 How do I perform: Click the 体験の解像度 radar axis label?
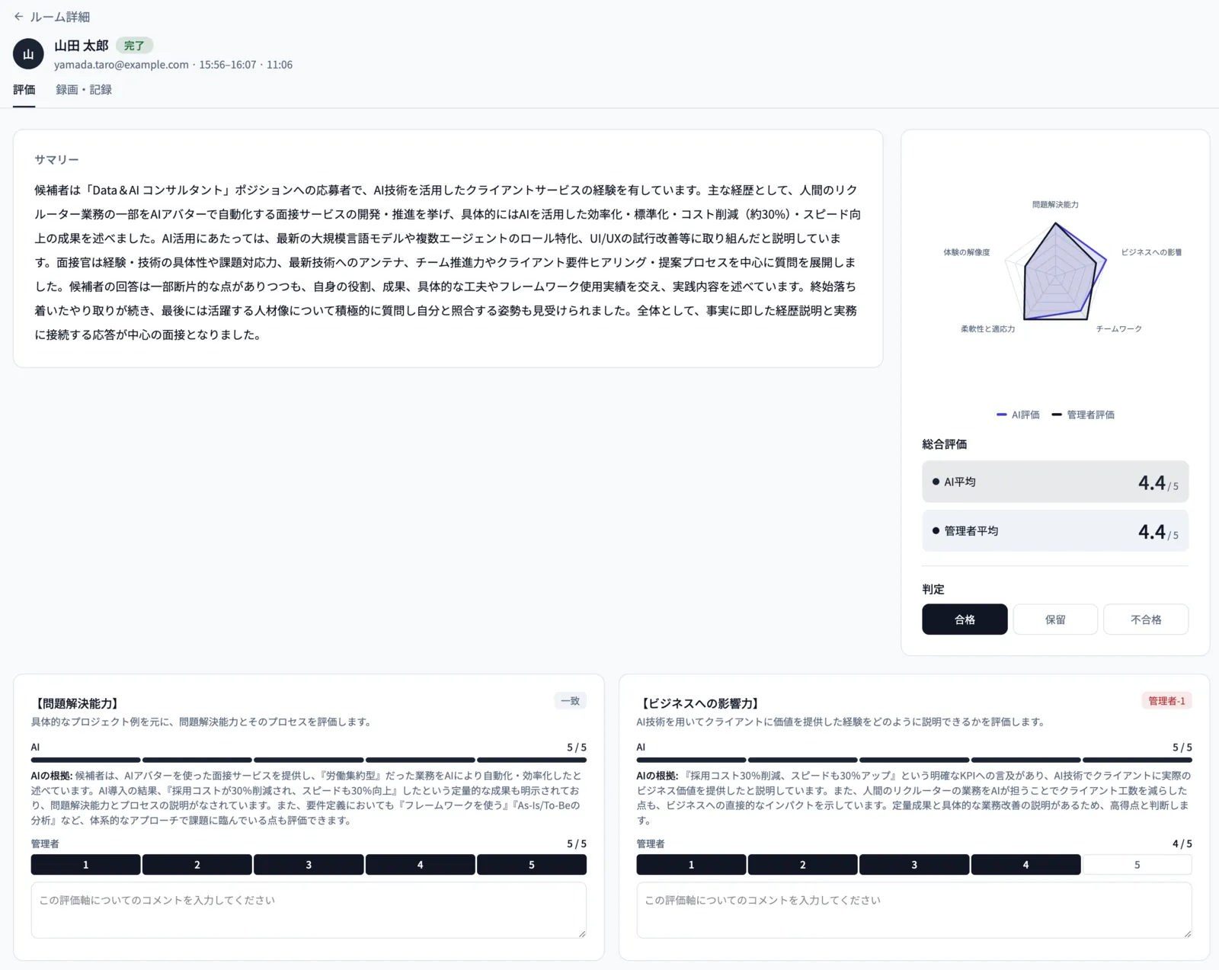click(966, 252)
